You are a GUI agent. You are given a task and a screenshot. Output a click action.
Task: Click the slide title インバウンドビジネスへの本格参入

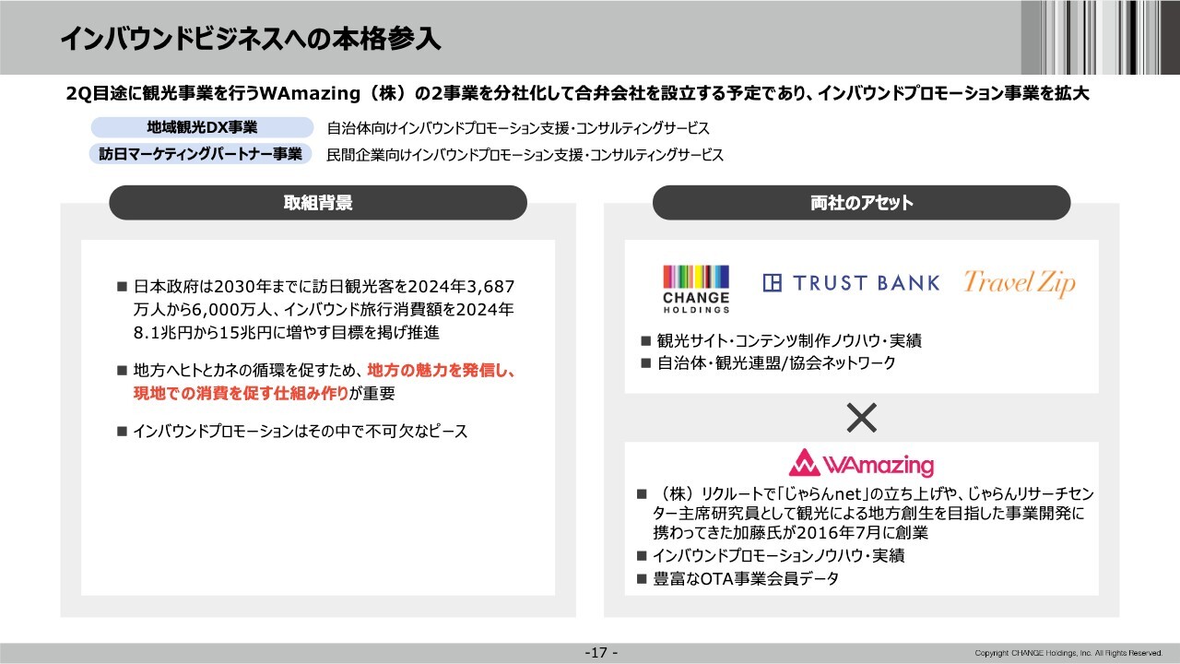pyautogui.click(x=250, y=39)
